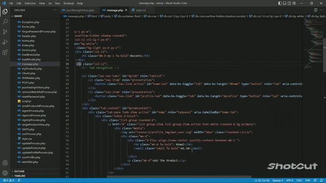Open the Accounts menu icon
This screenshot has width=326, height=183.
point(5,163)
